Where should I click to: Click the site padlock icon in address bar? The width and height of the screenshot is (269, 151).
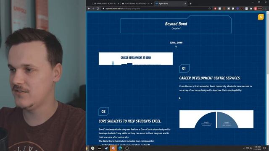[x=103, y=8]
